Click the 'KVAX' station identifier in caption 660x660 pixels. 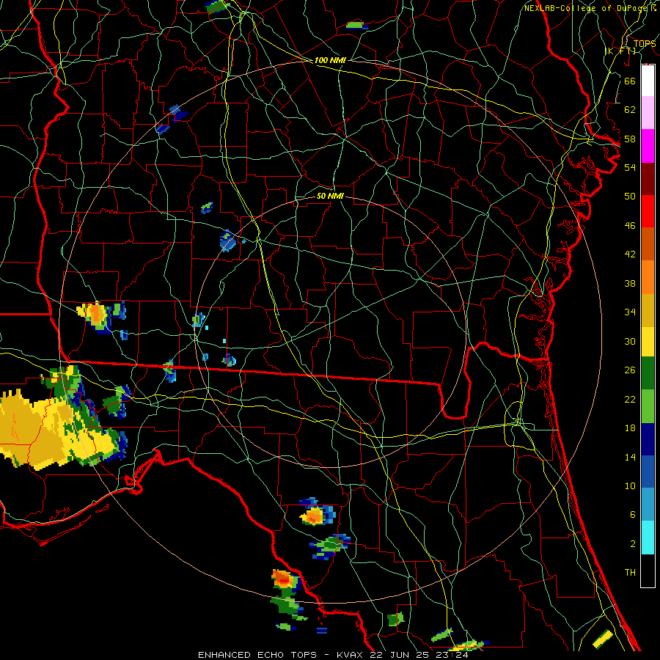[x=349, y=655]
